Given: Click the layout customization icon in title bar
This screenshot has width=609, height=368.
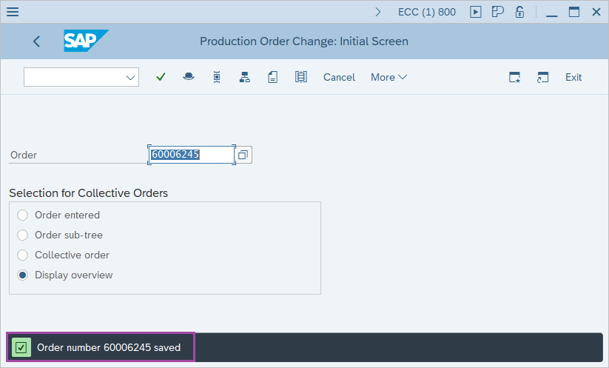Looking at the screenshot, I should point(497,12).
